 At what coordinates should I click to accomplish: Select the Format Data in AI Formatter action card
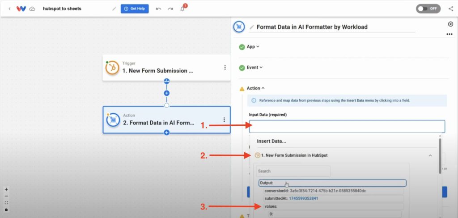(x=166, y=120)
